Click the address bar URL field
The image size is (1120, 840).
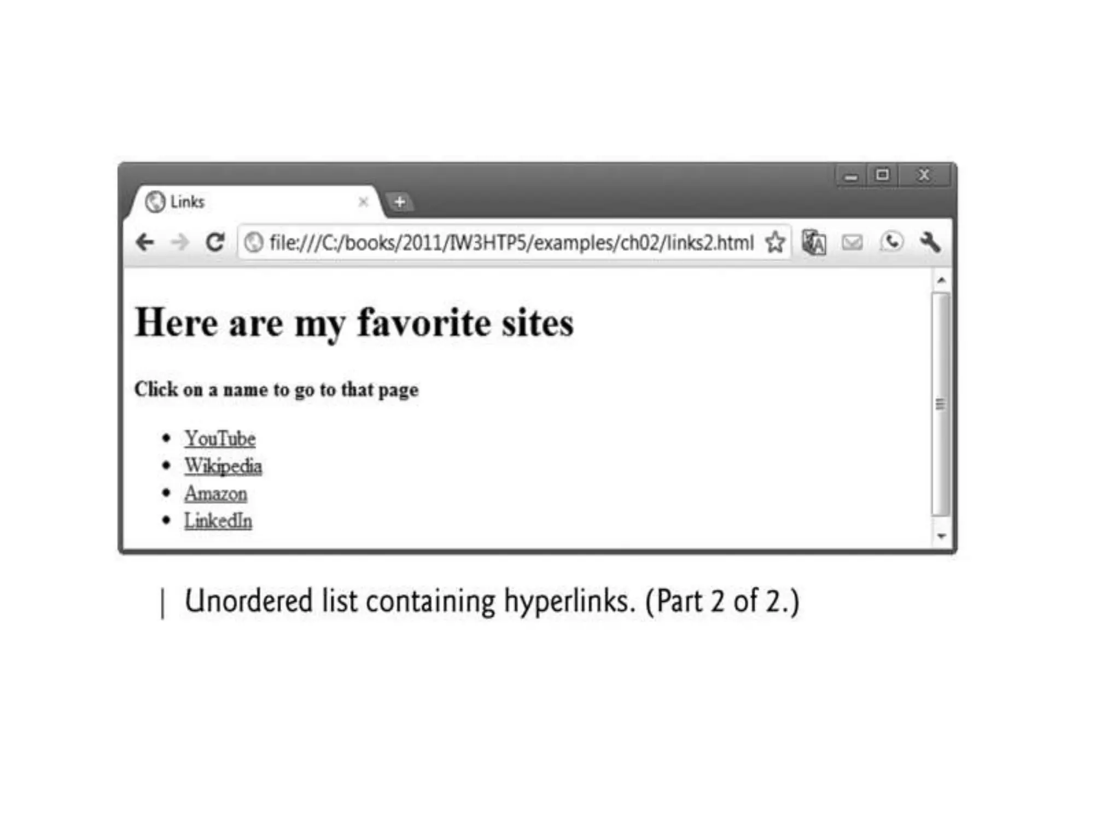point(511,242)
